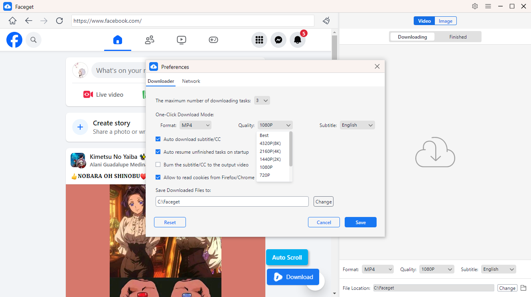Toggle Auto download subtitle/CC checkbox
Screen dimensions: 531x297
pos(158,139)
